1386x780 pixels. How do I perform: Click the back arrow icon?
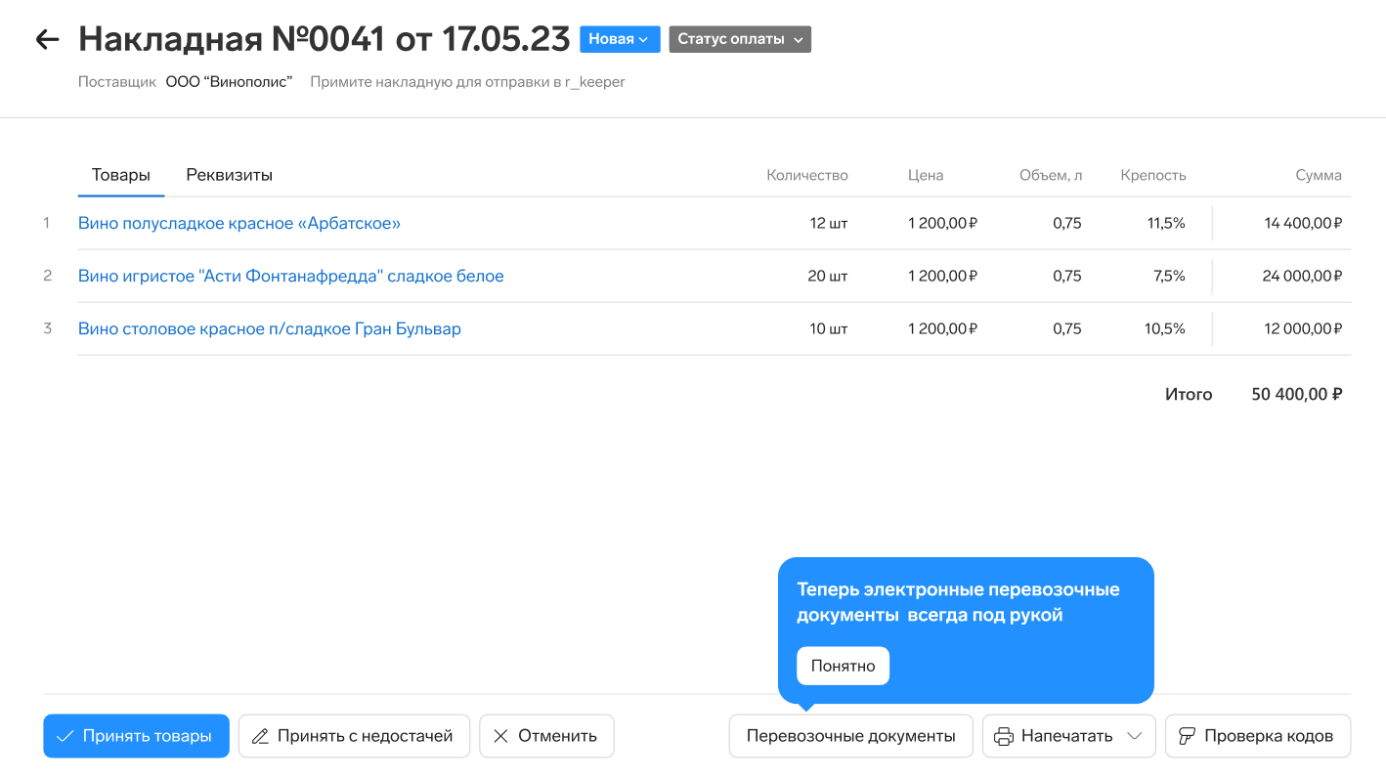pyautogui.click(x=47, y=39)
